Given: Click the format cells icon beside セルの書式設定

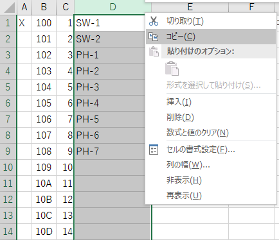Looking at the screenshot, I should click(x=154, y=150).
